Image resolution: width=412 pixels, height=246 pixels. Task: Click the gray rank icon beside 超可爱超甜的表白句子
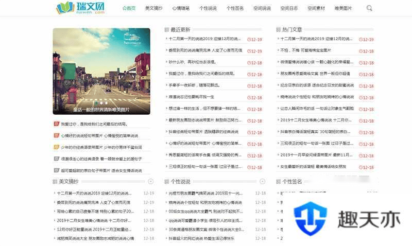(x=56, y=170)
